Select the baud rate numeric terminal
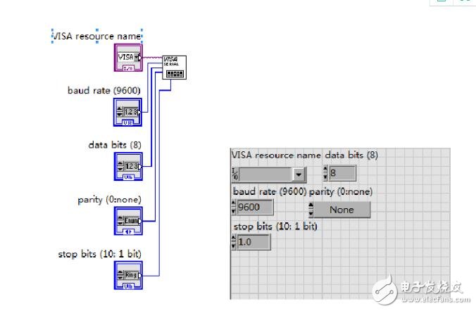476x311 pixels. 127,111
